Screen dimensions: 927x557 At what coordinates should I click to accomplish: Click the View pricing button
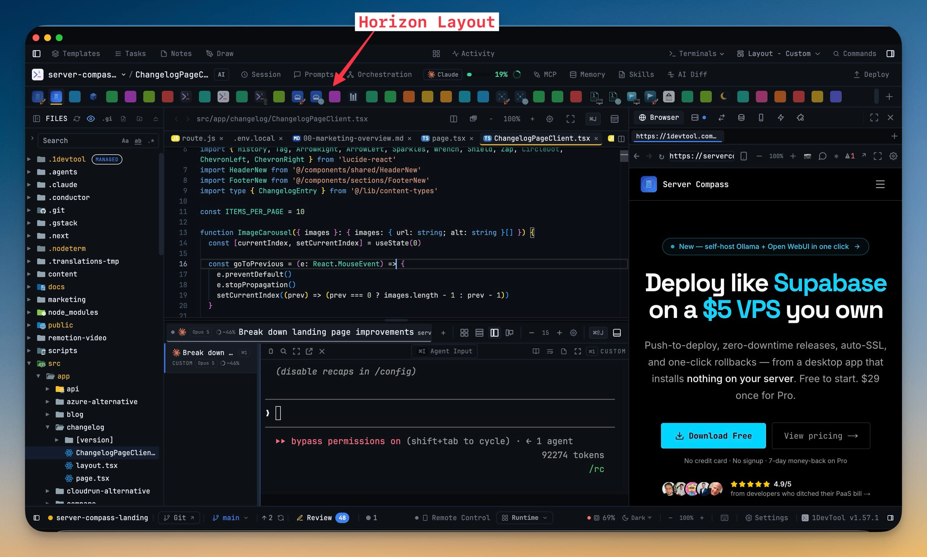click(821, 436)
